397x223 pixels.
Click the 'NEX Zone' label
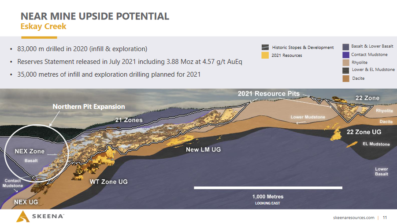point(30,151)
